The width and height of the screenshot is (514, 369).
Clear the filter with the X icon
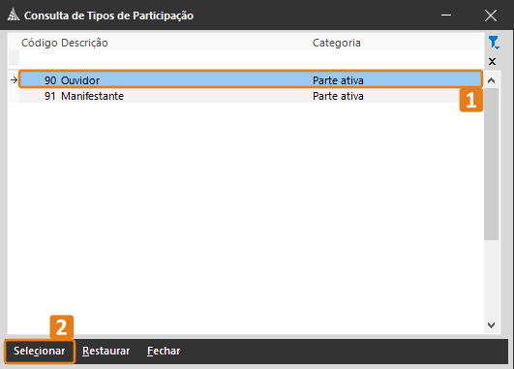point(492,61)
